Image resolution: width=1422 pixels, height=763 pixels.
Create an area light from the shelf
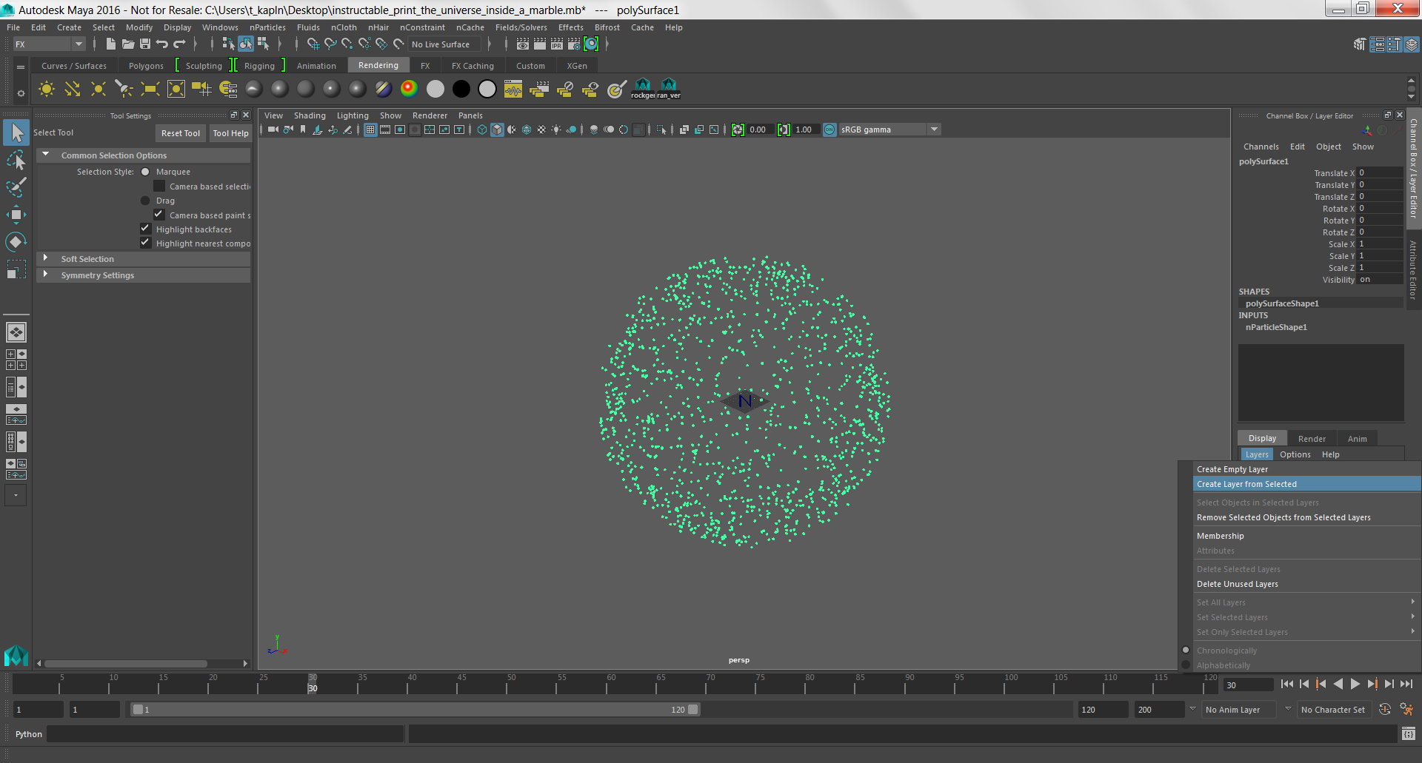click(x=150, y=90)
